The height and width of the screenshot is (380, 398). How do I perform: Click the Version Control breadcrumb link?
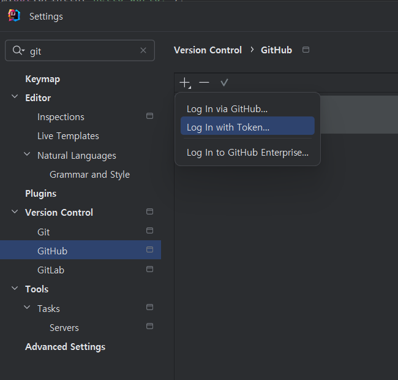click(208, 50)
